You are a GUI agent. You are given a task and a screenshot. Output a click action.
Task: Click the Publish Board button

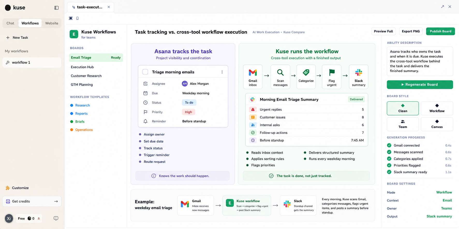point(440,31)
